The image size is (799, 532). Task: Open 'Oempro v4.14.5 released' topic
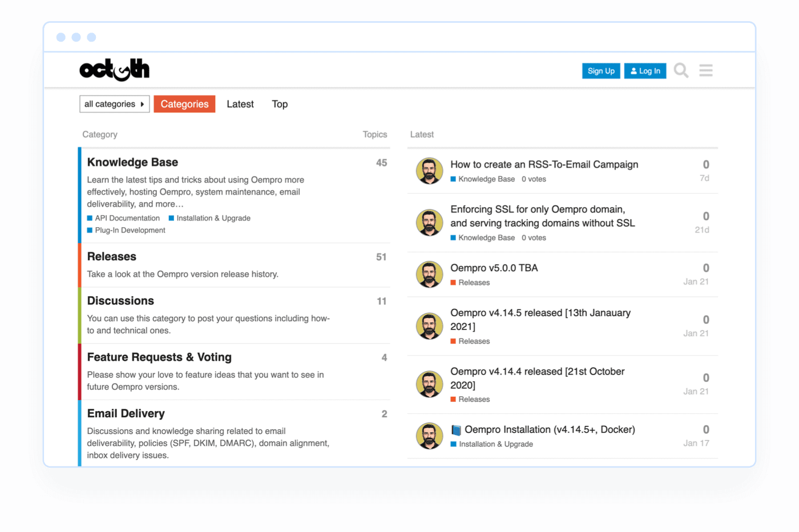(x=540, y=320)
